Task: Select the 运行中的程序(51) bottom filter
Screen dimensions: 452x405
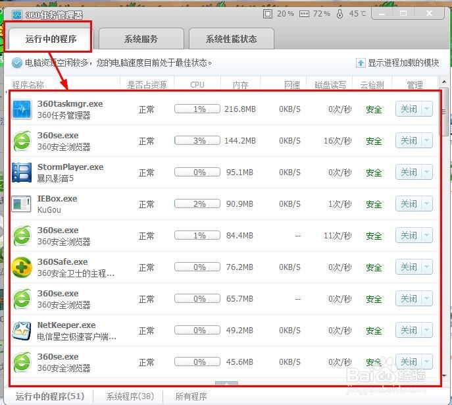Action: pos(50,396)
